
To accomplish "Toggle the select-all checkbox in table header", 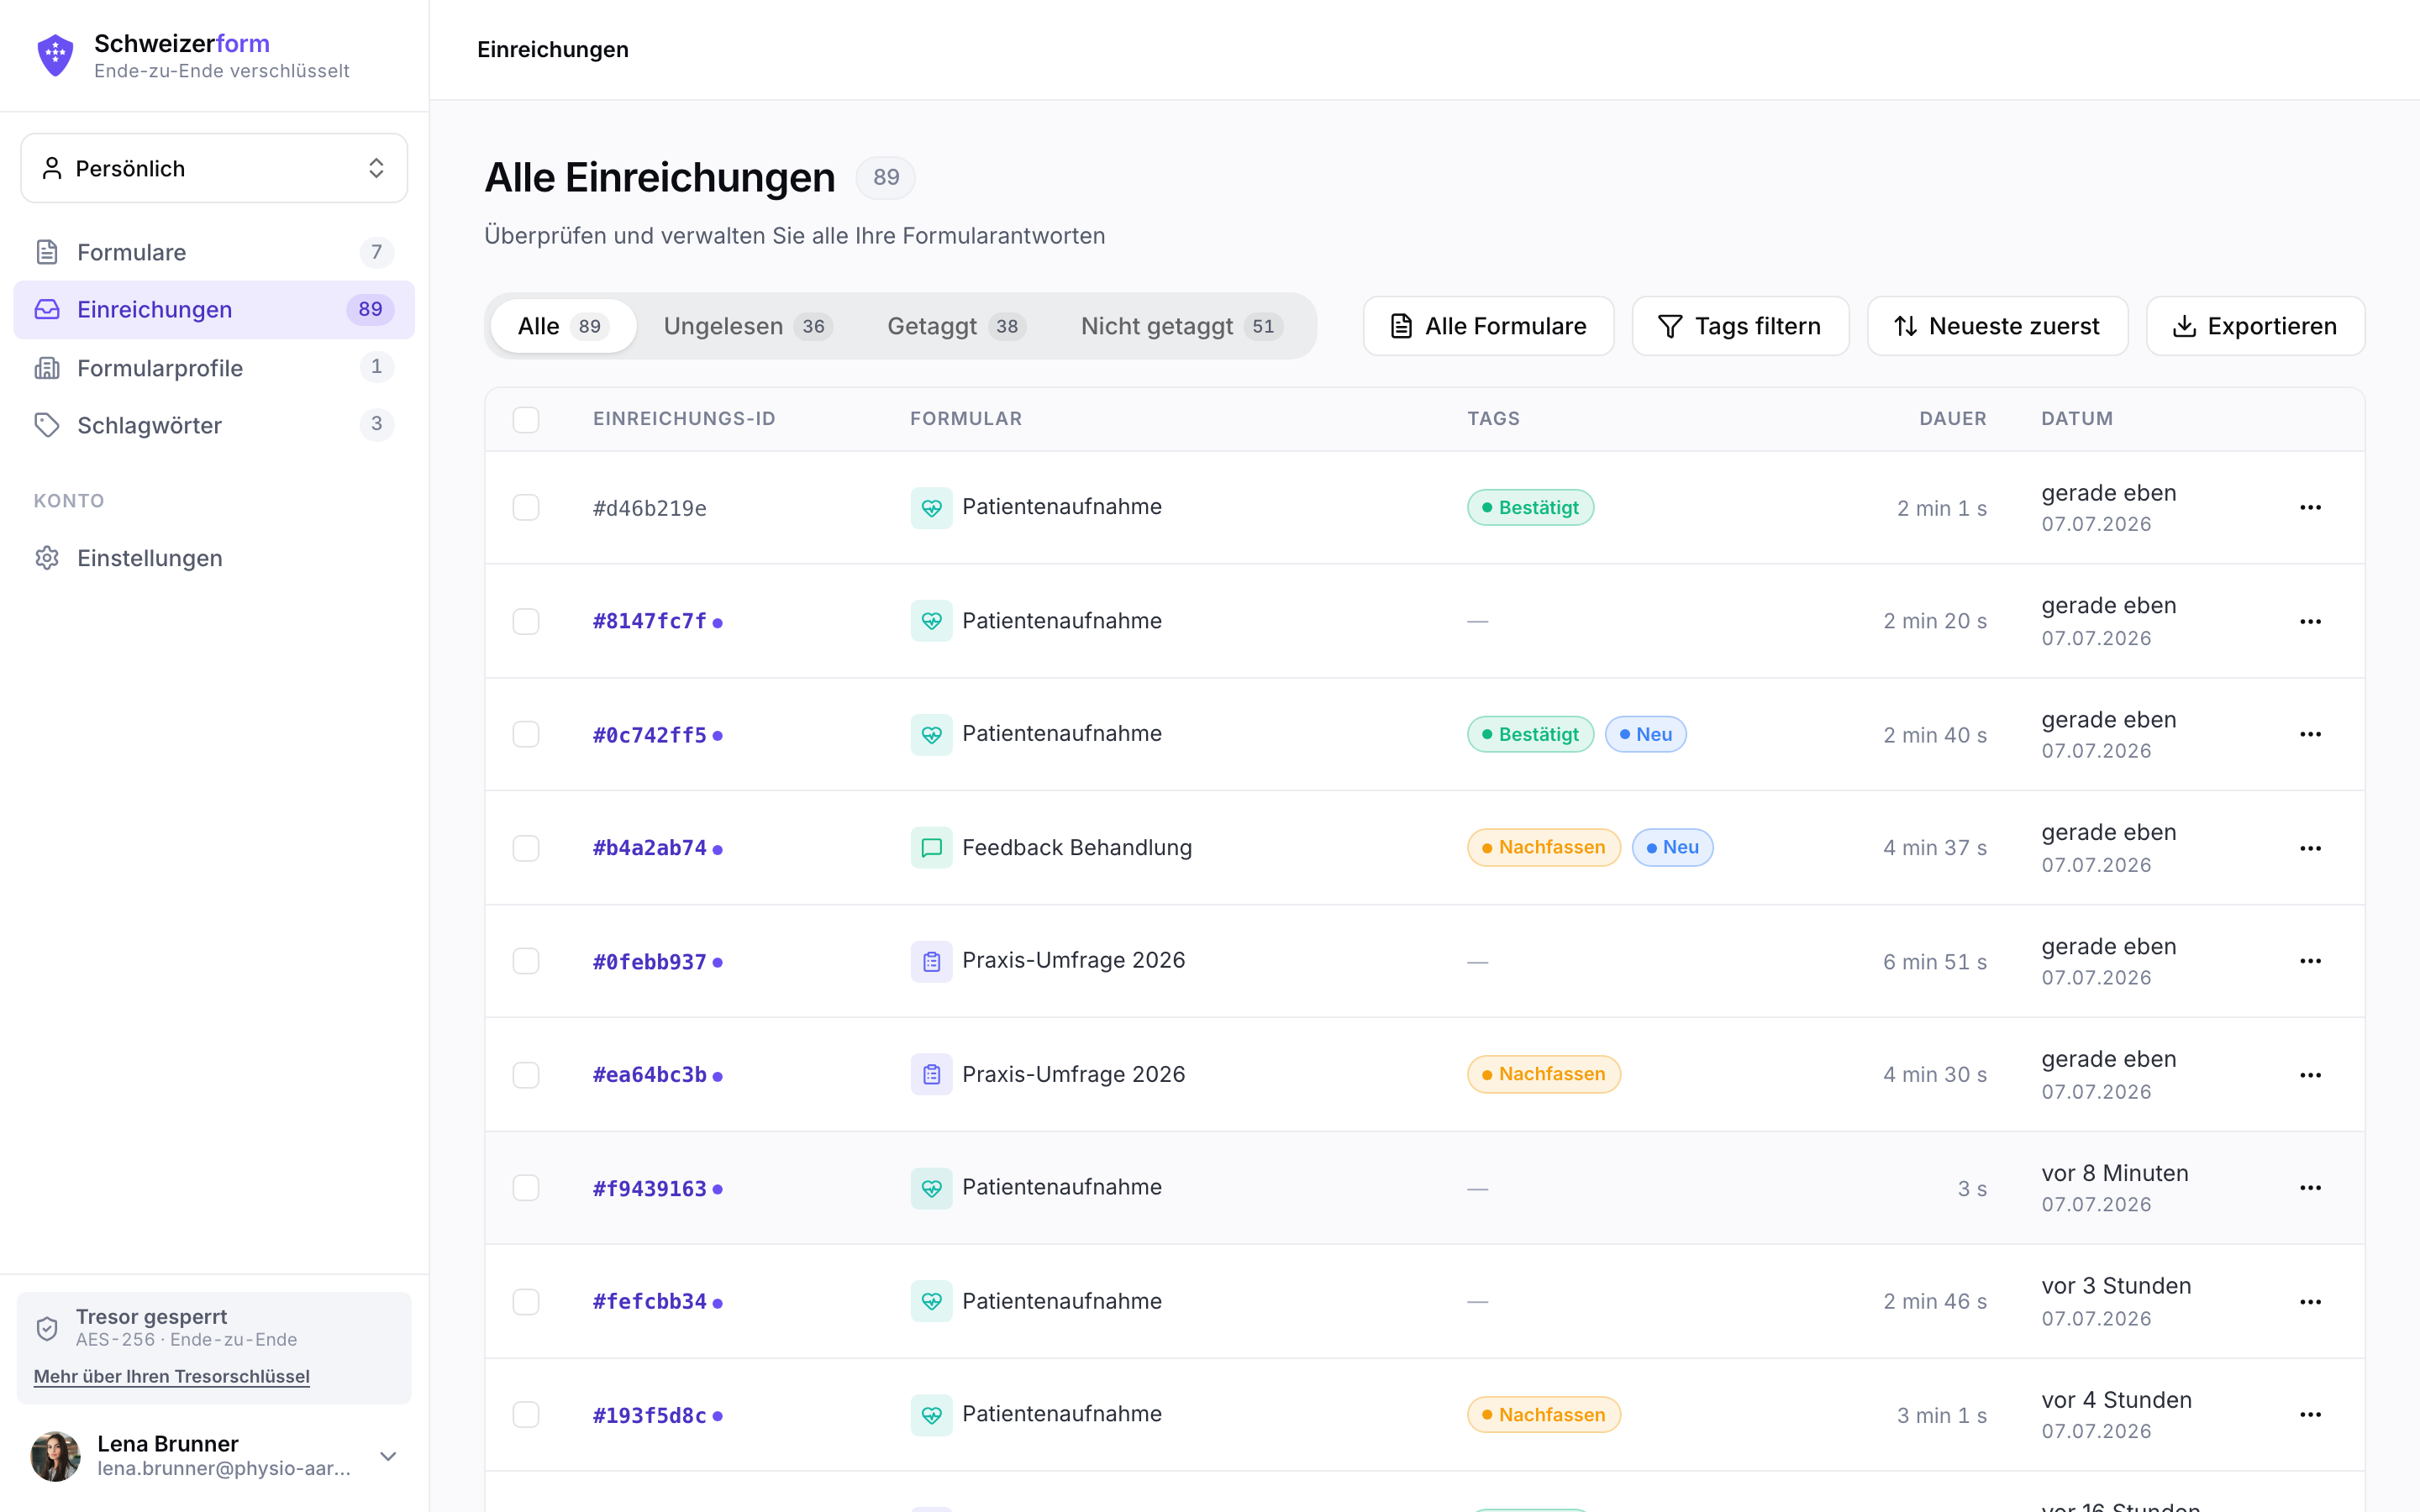I will point(526,419).
